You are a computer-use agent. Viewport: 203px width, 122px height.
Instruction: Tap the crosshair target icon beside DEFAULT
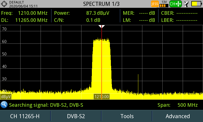(4, 4)
